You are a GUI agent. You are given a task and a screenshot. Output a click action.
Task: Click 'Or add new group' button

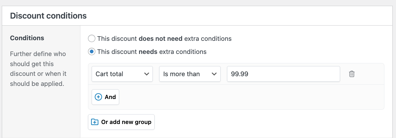click(121, 122)
